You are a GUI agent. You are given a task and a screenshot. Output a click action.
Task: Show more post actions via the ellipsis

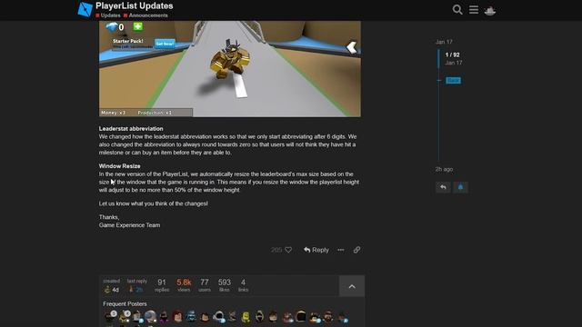click(x=341, y=250)
